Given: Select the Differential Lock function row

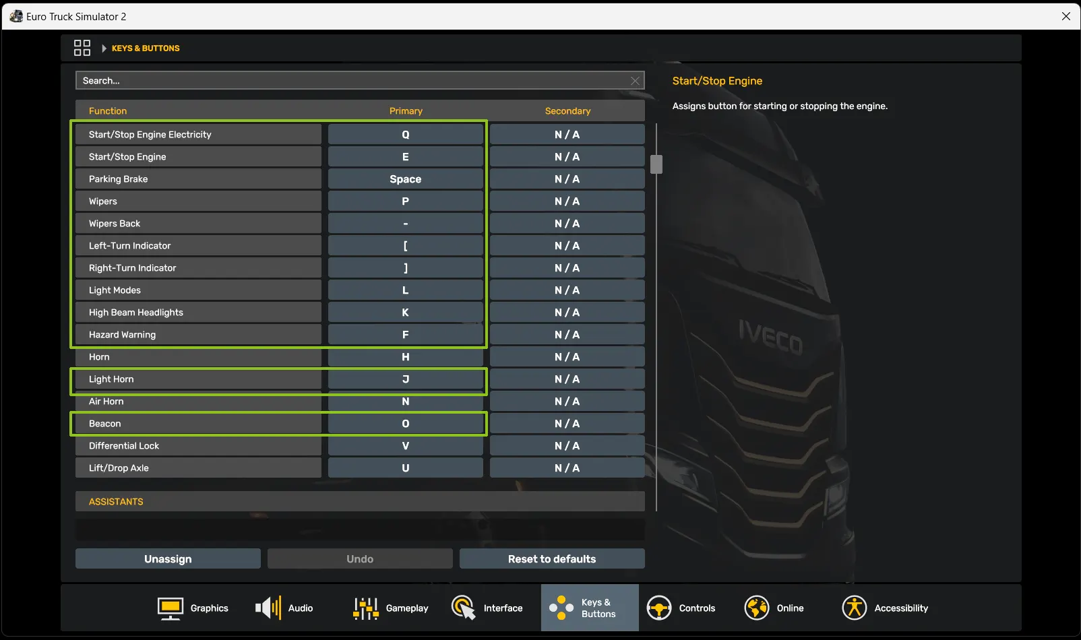Looking at the screenshot, I should click(198, 446).
